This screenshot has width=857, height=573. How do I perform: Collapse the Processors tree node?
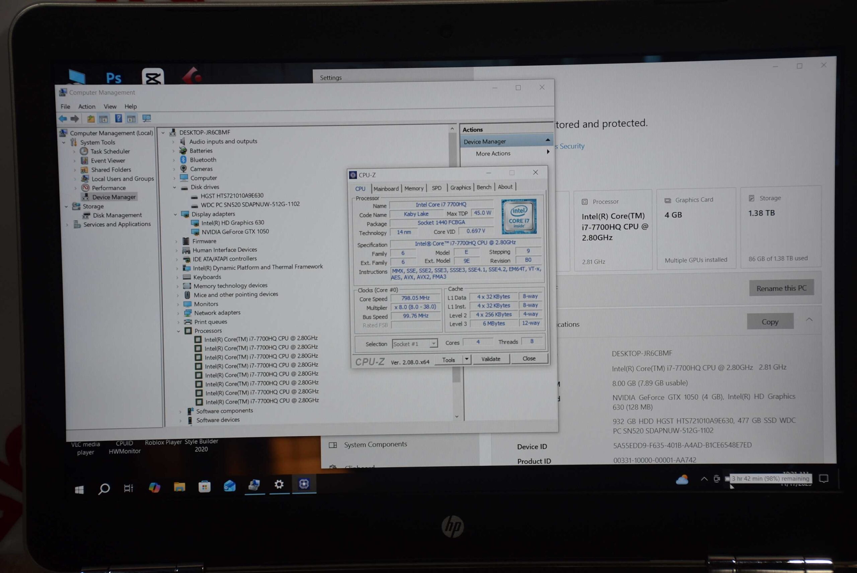pyautogui.click(x=179, y=331)
